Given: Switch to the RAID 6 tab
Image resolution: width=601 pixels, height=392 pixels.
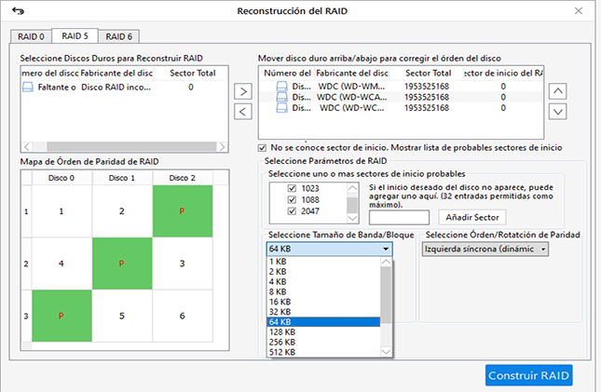Looking at the screenshot, I should (x=119, y=37).
